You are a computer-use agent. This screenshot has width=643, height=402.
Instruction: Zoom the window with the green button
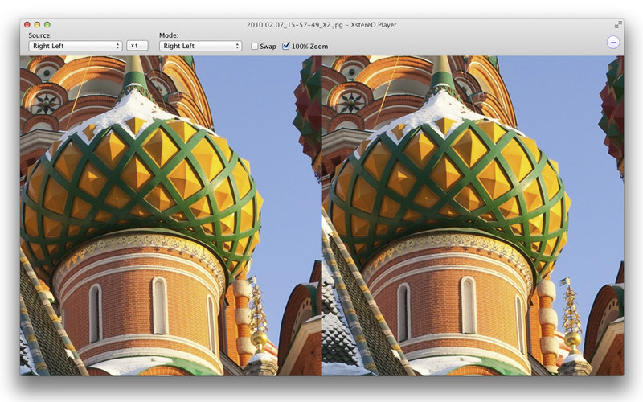(47, 25)
